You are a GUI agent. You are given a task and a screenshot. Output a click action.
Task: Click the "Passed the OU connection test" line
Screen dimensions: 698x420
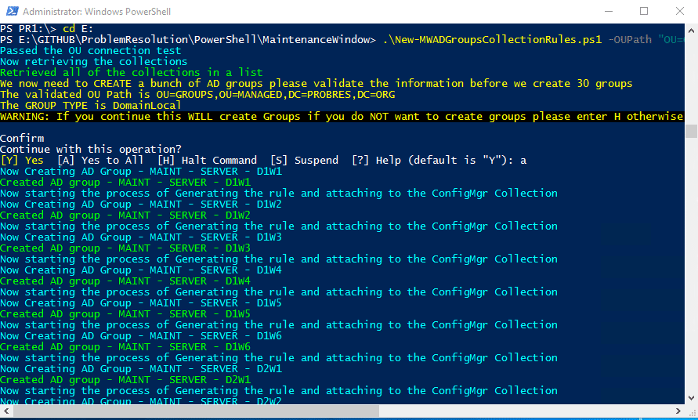coord(91,51)
